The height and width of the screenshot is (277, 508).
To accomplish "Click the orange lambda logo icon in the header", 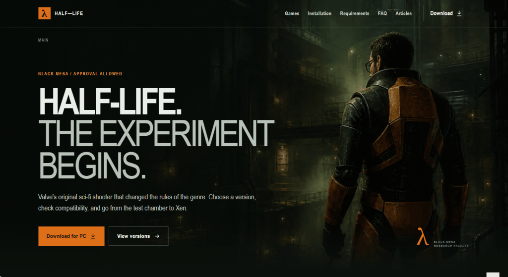I will pyautogui.click(x=44, y=13).
